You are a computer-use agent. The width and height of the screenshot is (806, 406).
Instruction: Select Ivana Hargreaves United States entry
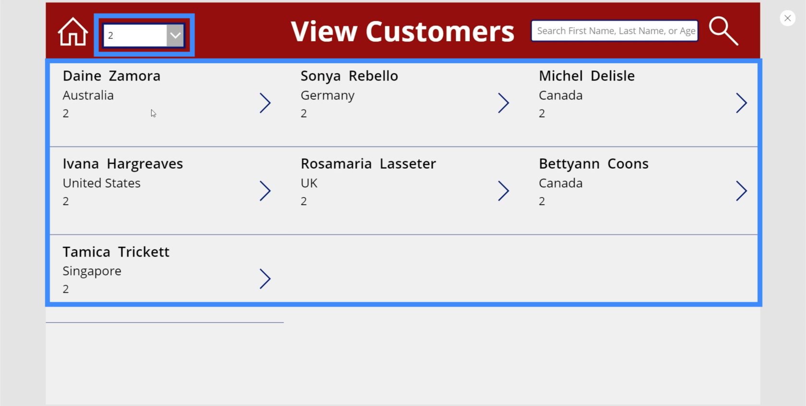click(x=102, y=183)
